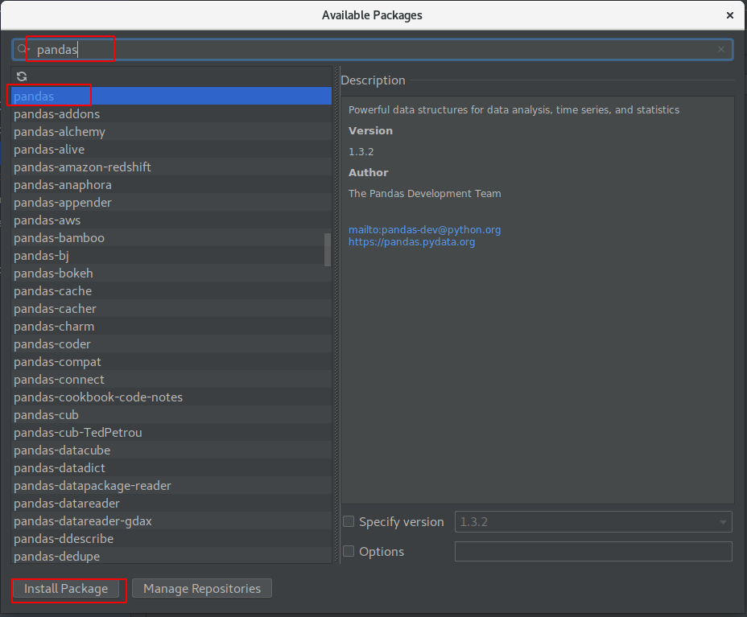Select pandas-datadict package
The image size is (747, 617).
point(171,467)
